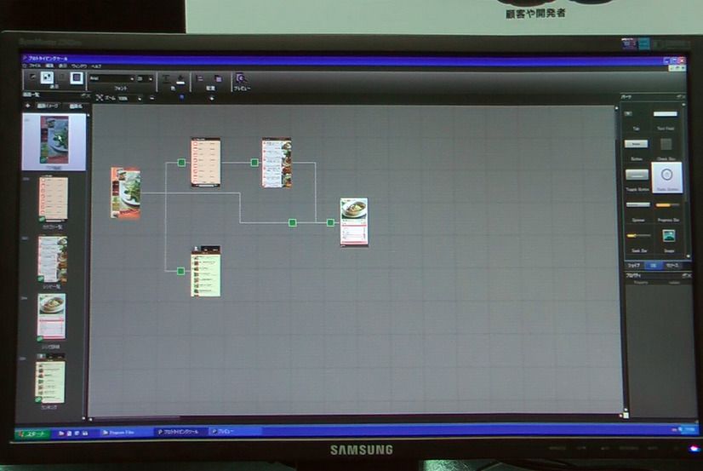The height and width of the screenshot is (471, 703).
Task: Select the カテゴリ一覧 screen thumbnail
Action: point(53,198)
